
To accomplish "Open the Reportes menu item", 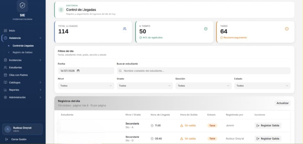I will coord(14,90).
